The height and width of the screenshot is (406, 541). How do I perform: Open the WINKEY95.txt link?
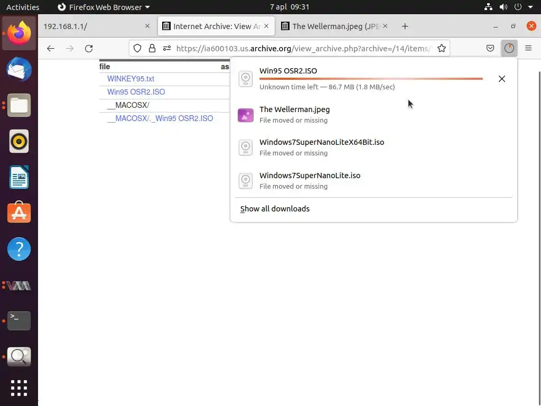pos(130,79)
